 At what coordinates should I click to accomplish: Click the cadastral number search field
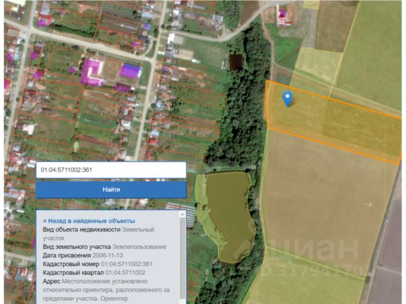[111, 170]
